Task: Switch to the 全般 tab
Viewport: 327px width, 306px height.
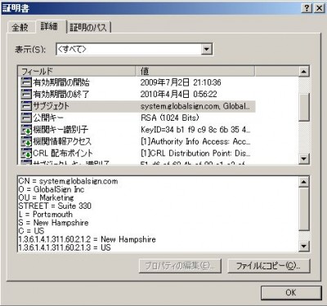Action: [20, 27]
